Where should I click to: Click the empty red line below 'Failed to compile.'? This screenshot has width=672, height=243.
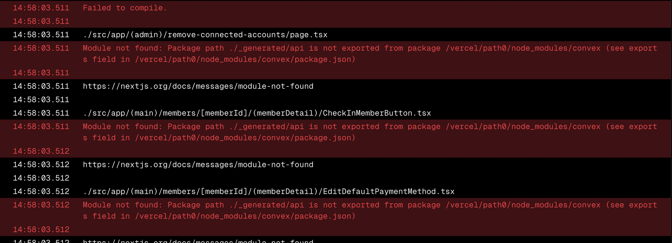pyautogui.click(x=336, y=21)
